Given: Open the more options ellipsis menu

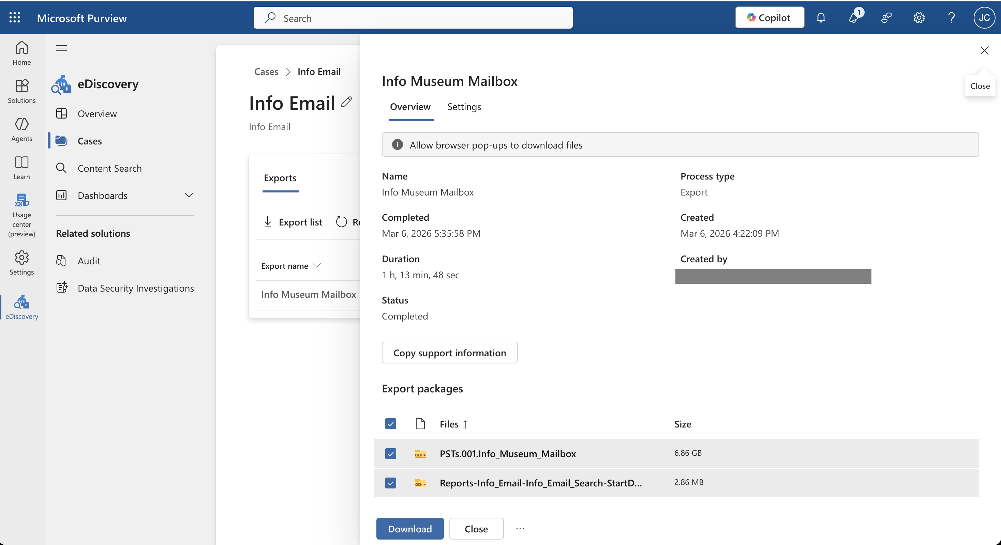Looking at the screenshot, I should click(520, 528).
